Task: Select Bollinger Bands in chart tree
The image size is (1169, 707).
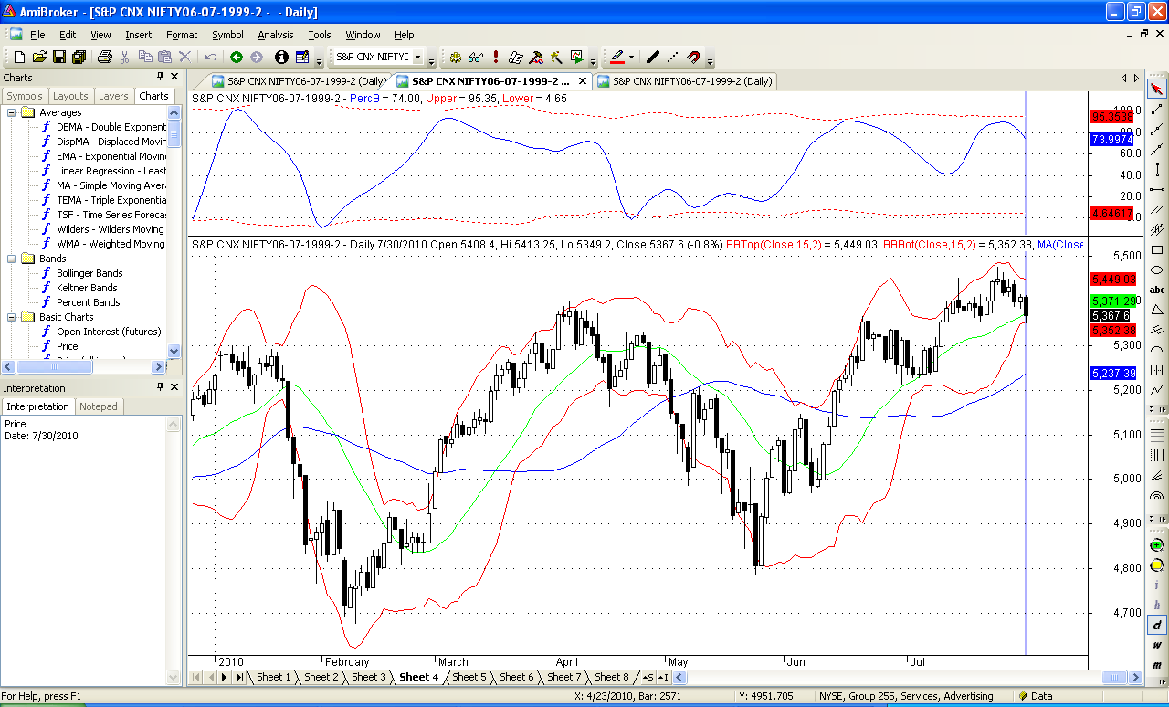Action: (x=90, y=273)
